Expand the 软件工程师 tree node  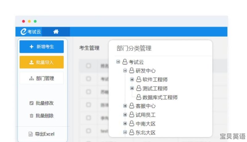click(132, 79)
